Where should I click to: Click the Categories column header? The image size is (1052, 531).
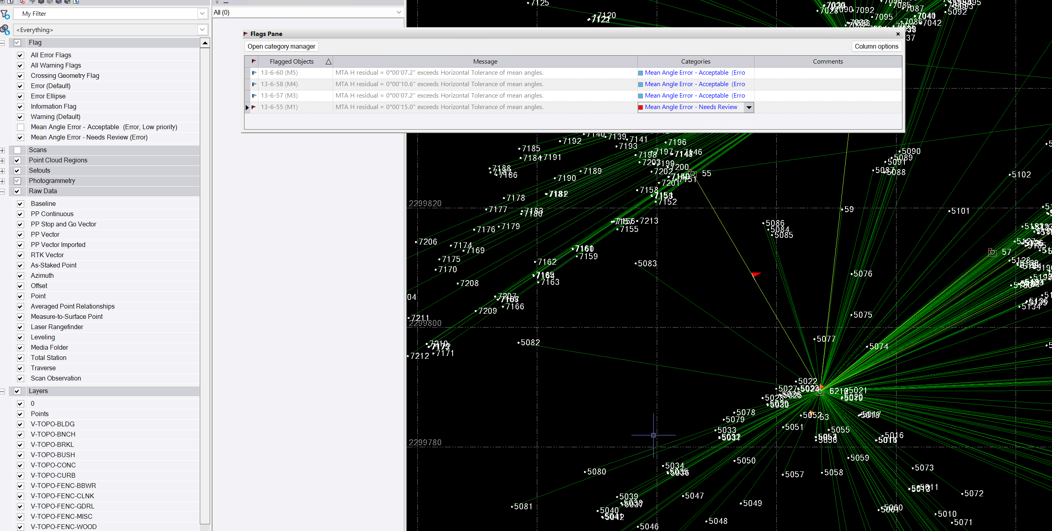click(696, 62)
